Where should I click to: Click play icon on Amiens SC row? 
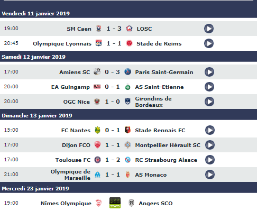[209, 72]
